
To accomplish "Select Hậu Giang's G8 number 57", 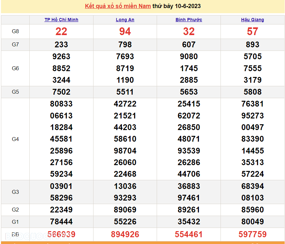I will coord(252,32).
